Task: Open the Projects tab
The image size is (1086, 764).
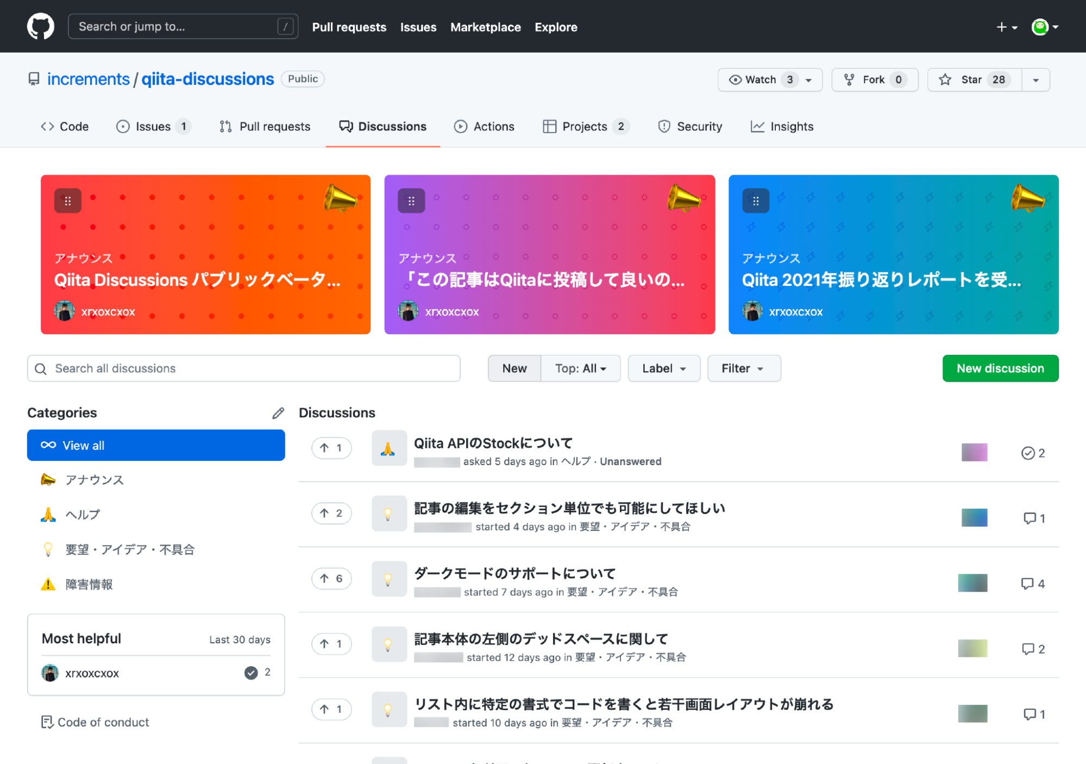Action: (585, 127)
